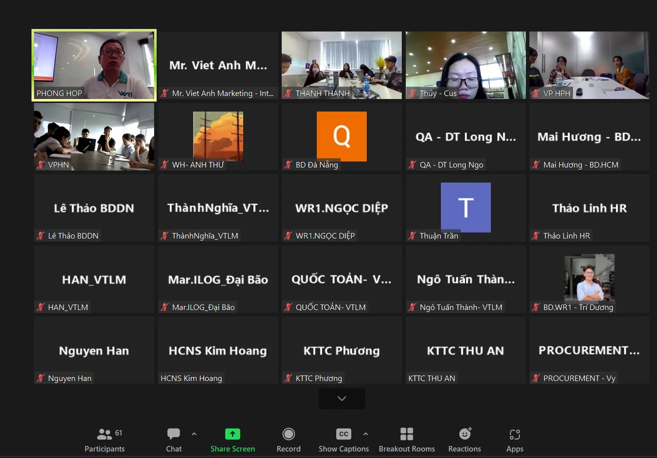Toggle the Show Captions CC icon
The height and width of the screenshot is (458, 657).
pos(344,434)
